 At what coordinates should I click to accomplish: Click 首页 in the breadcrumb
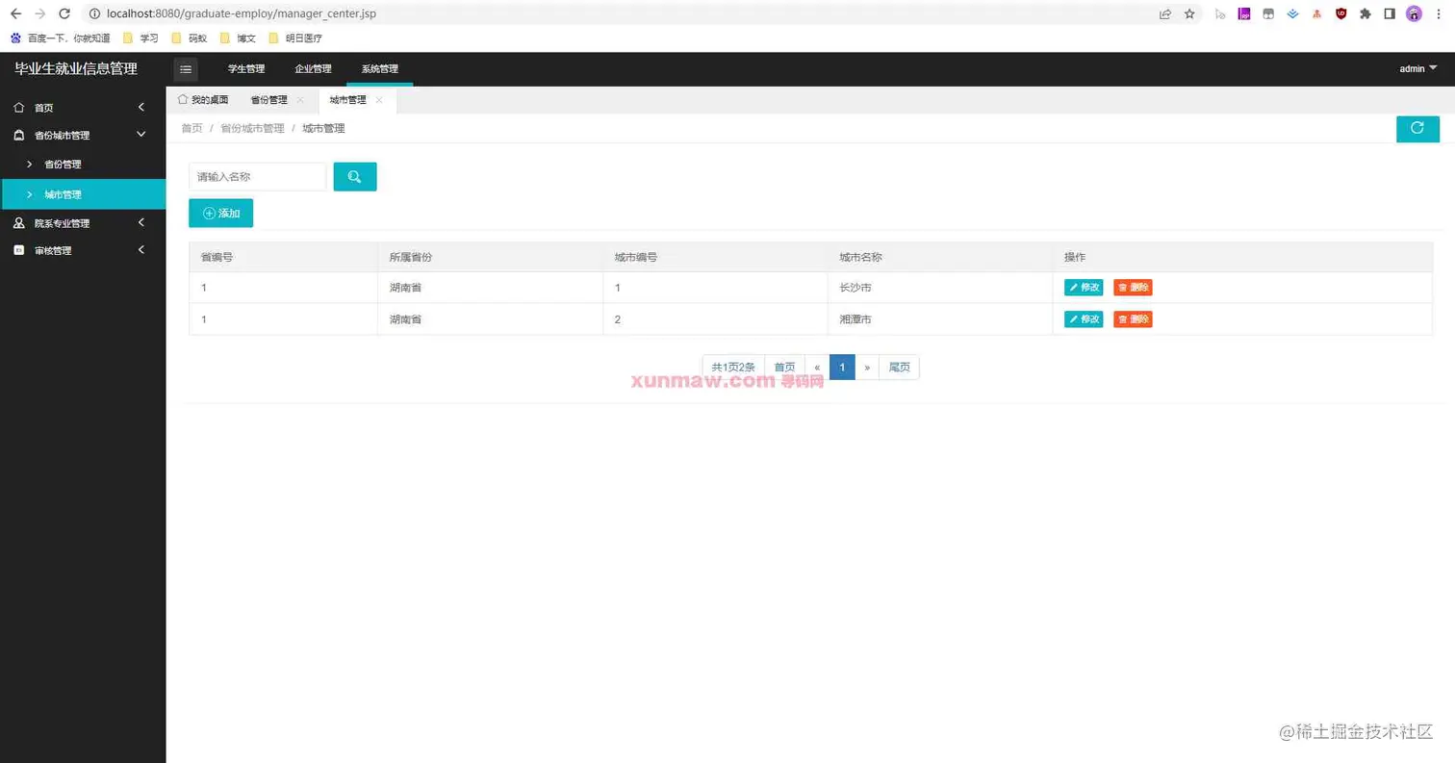pos(191,128)
